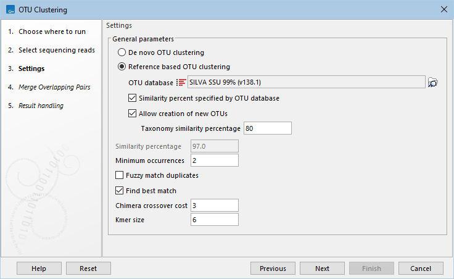
Task: Close the OTU Clustering dialog
Action: 443,10
